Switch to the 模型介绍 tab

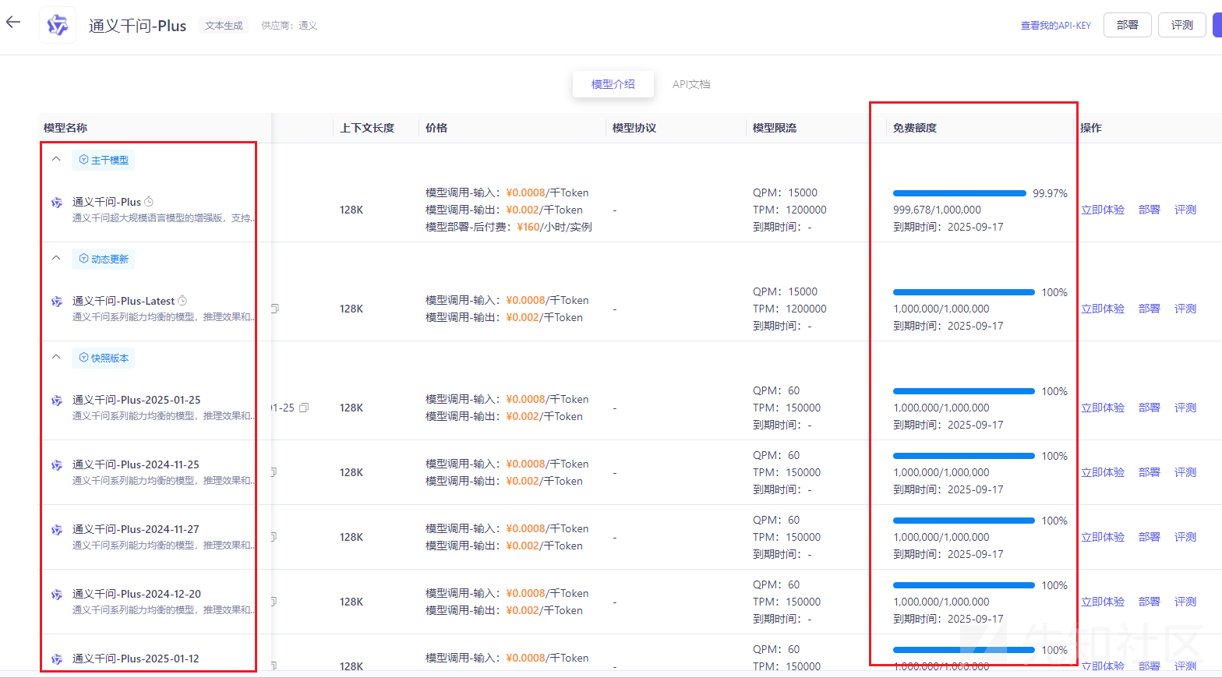click(x=613, y=84)
